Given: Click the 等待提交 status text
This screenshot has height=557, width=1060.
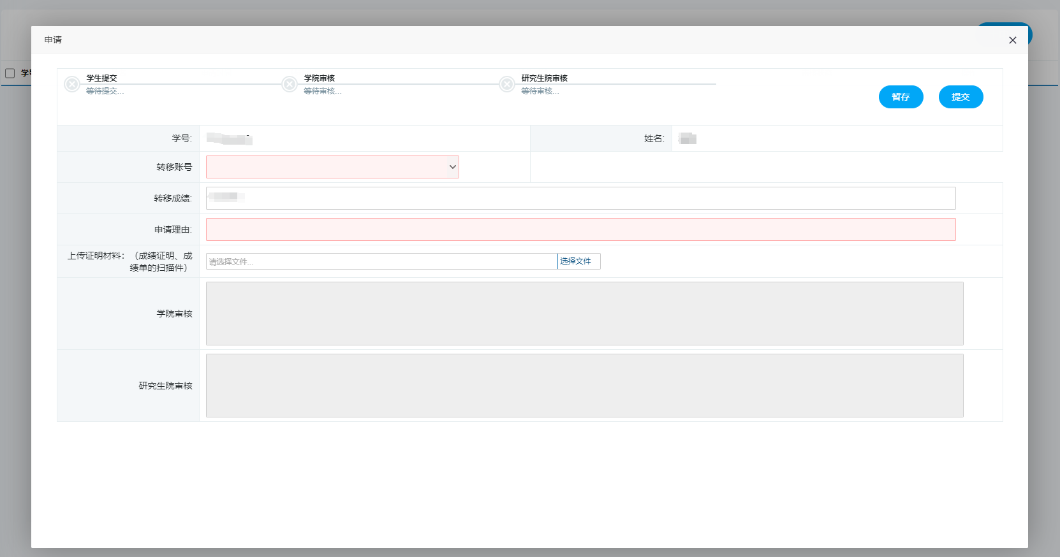Looking at the screenshot, I should [105, 91].
